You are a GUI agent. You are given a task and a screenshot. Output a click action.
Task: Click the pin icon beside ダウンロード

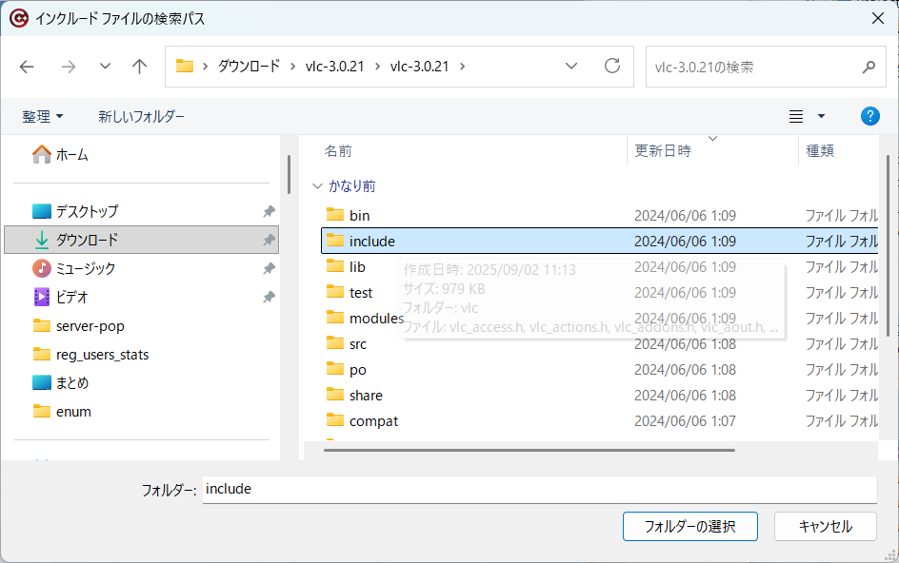[x=269, y=240]
